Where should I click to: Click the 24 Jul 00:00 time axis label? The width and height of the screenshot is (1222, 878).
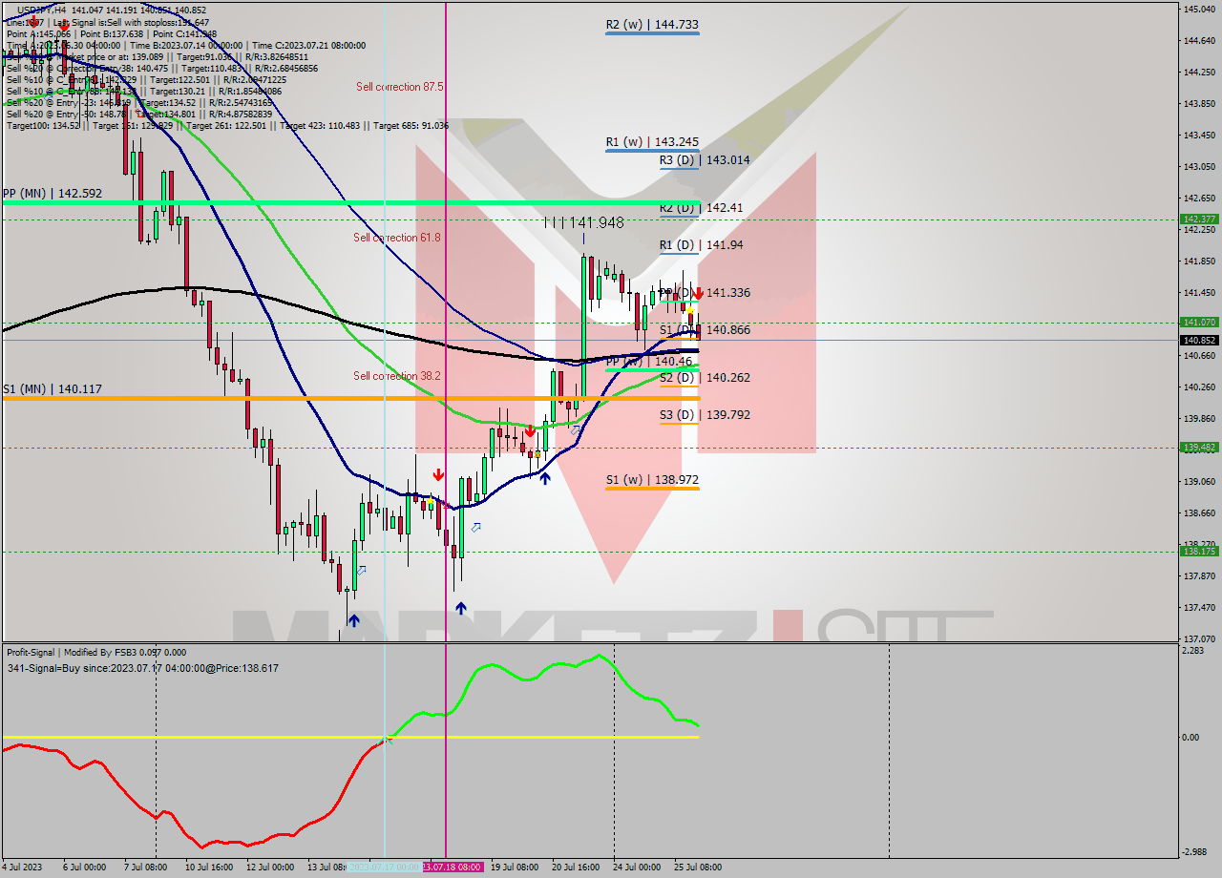coord(637,868)
